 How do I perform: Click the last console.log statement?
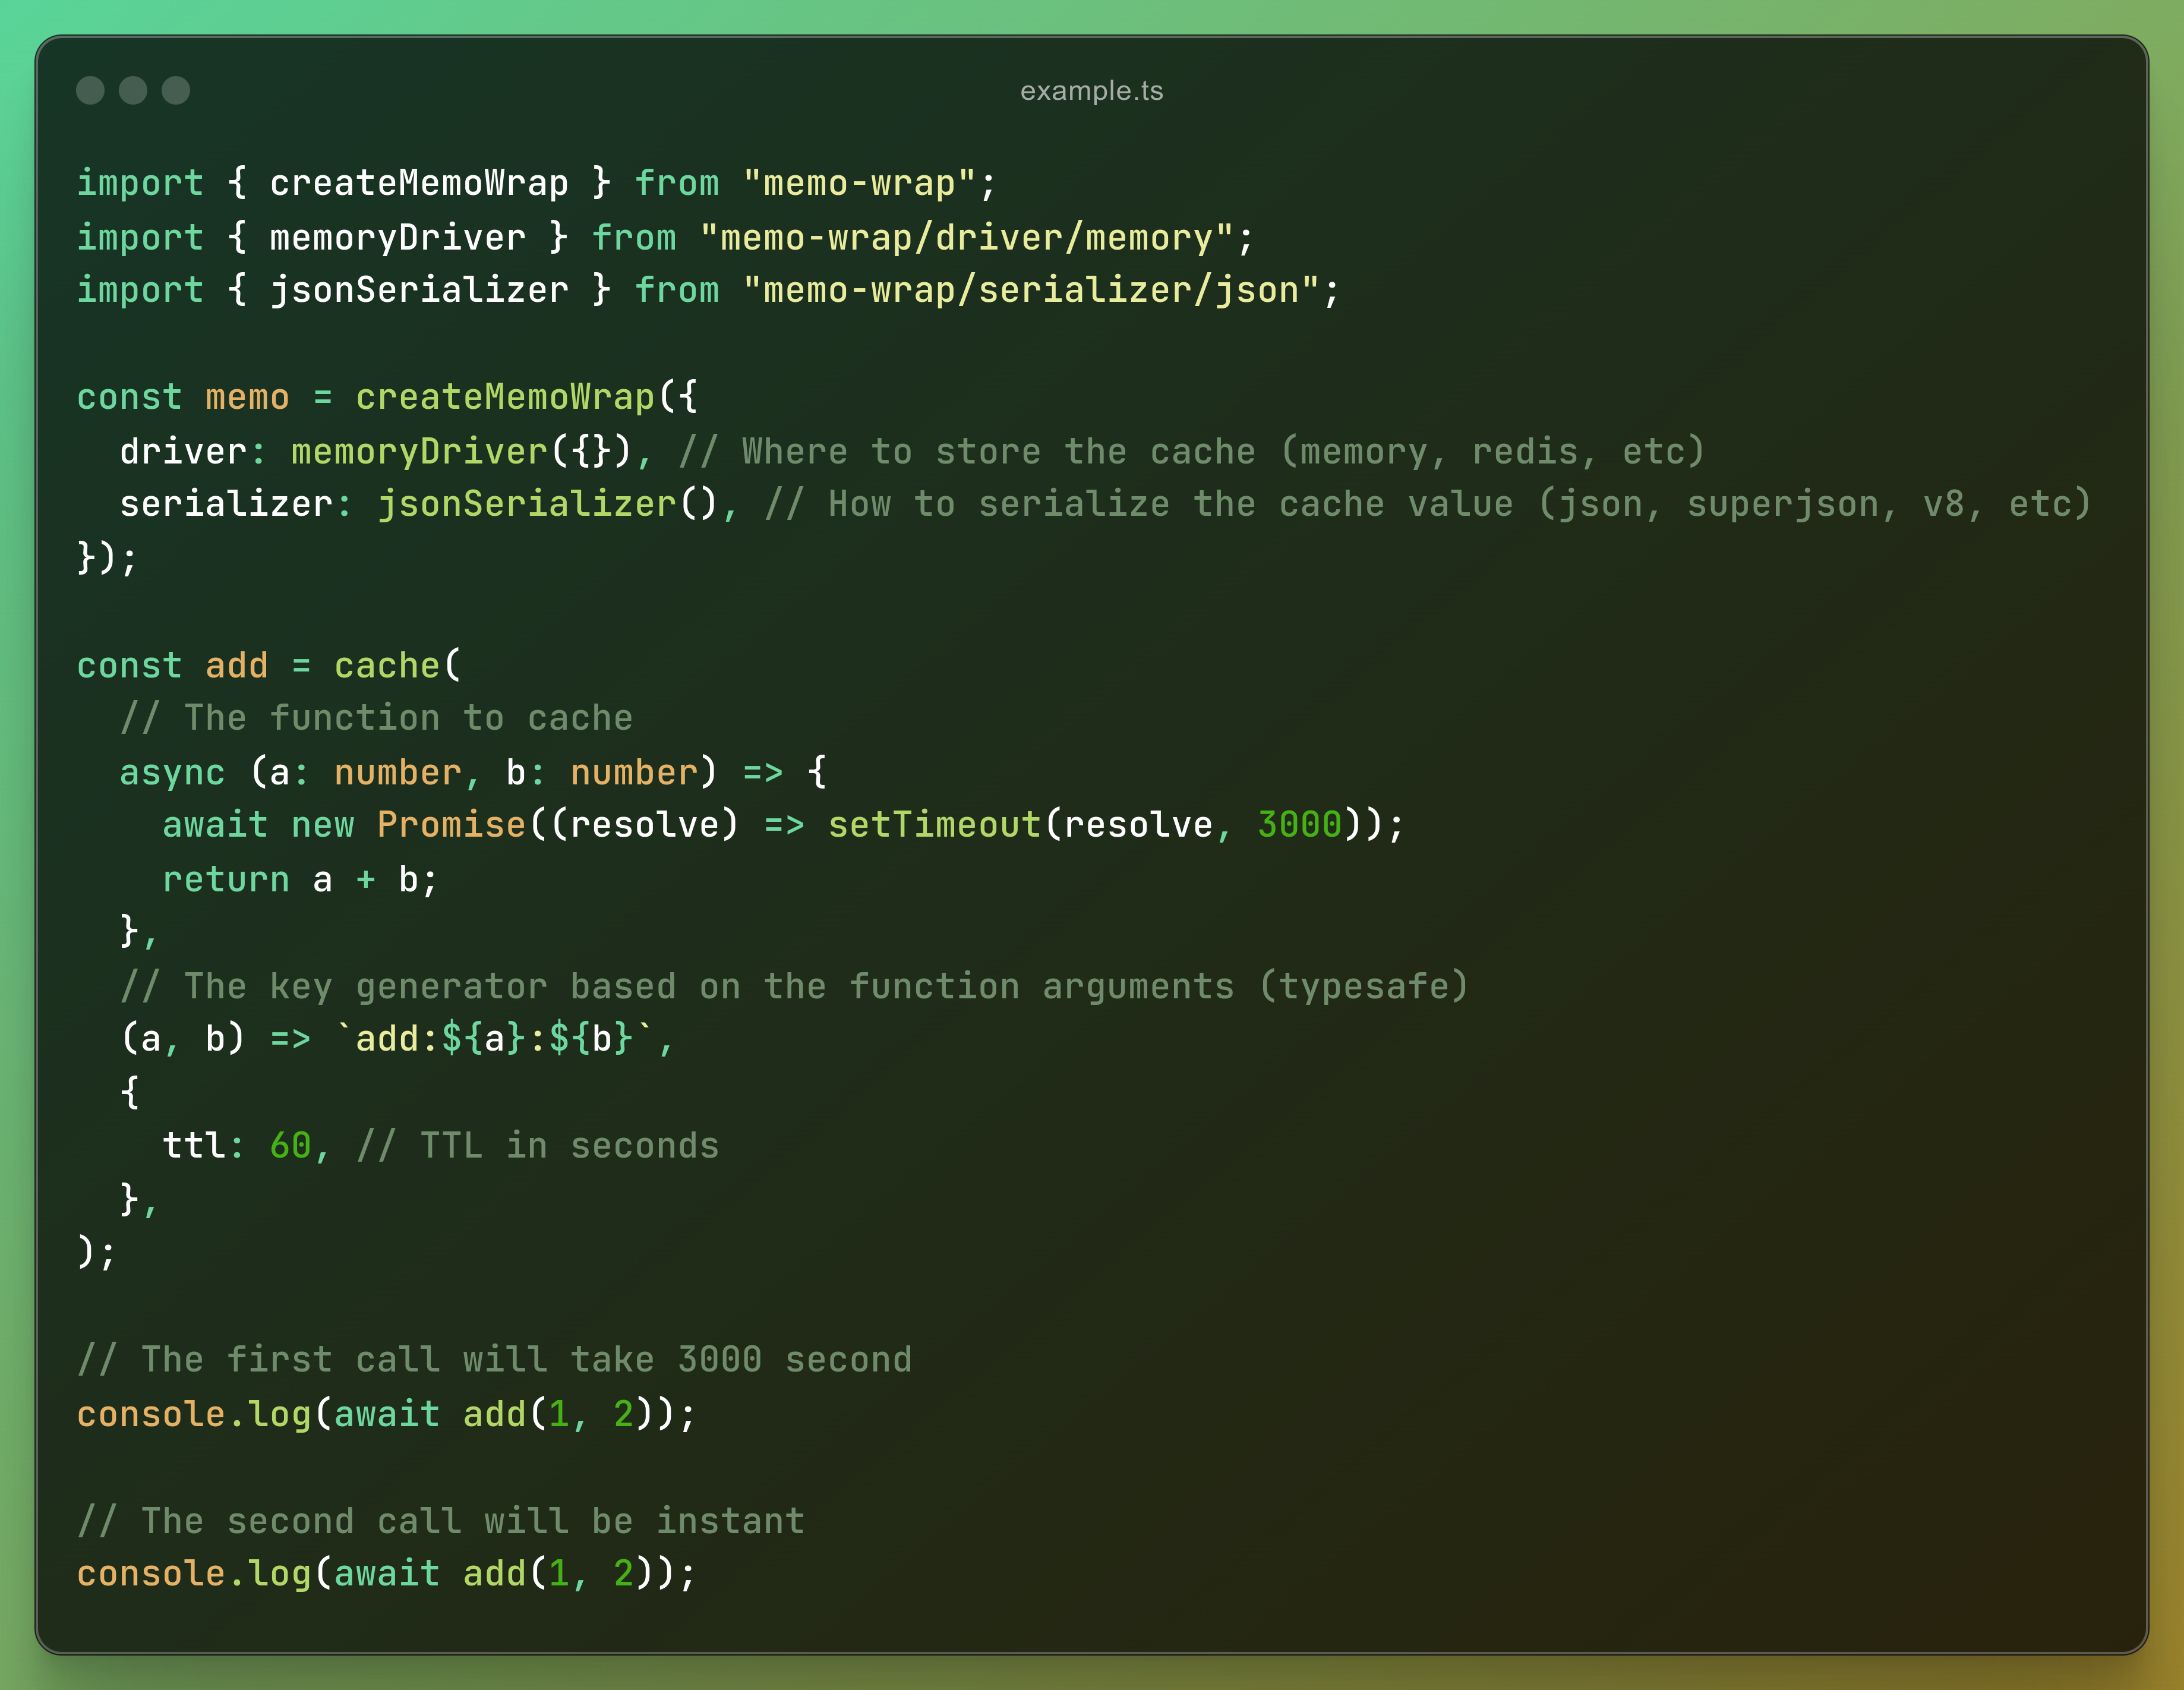click(x=386, y=1574)
